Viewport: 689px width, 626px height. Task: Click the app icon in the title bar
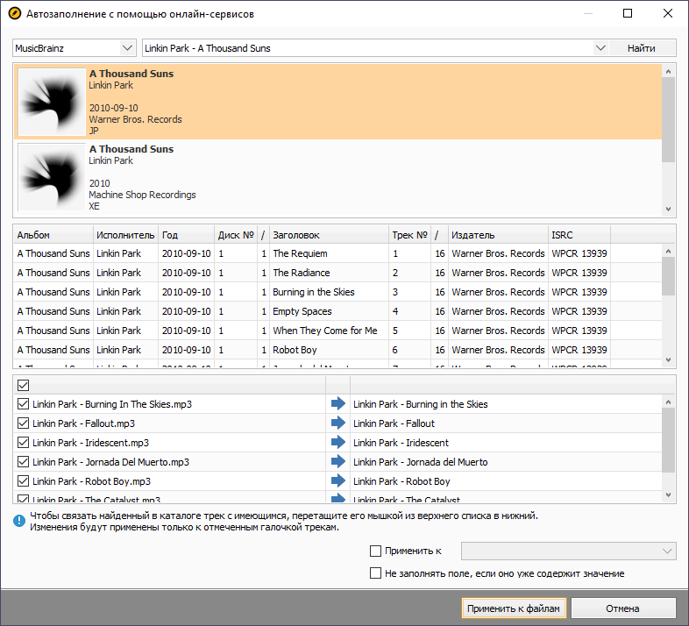click(15, 14)
